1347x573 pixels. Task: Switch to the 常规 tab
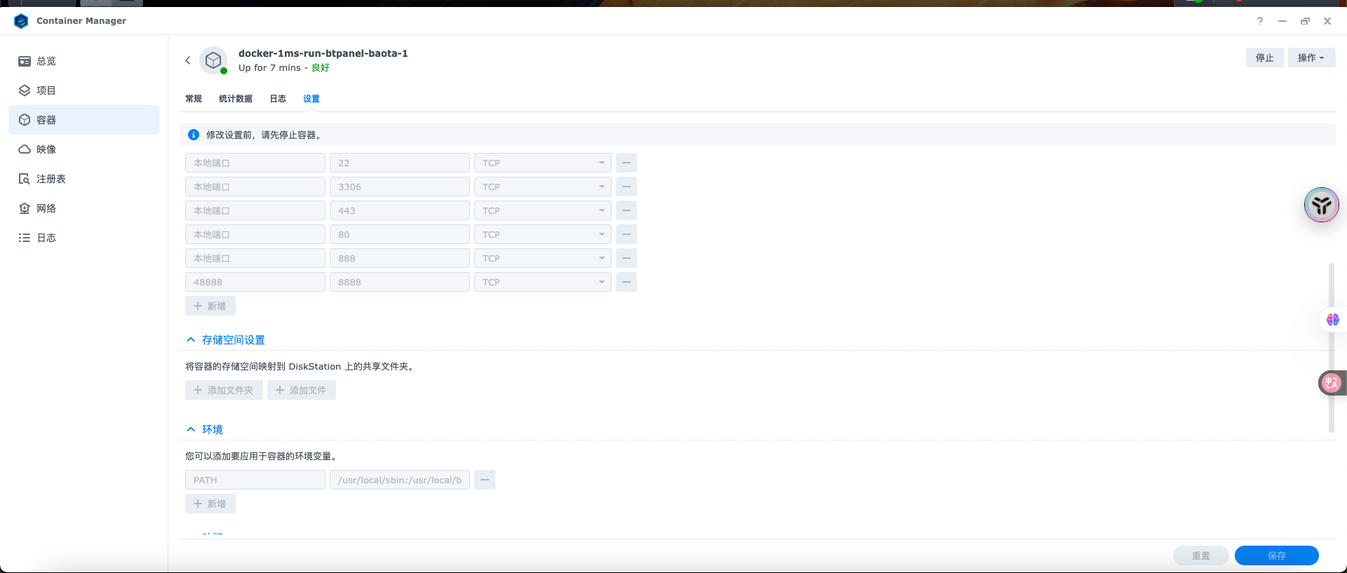(194, 99)
